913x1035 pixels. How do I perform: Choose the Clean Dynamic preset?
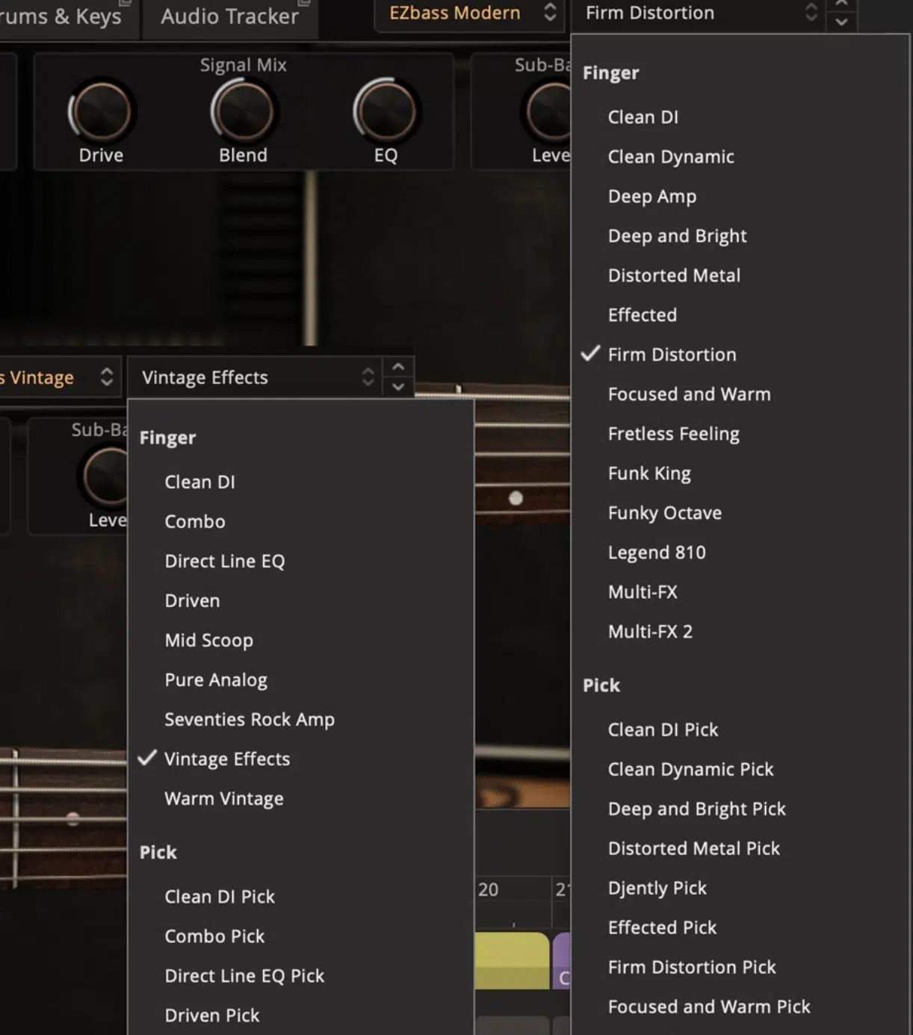click(740, 157)
